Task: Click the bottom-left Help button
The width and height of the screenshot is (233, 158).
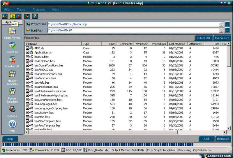Action: (x=10, y=139)
